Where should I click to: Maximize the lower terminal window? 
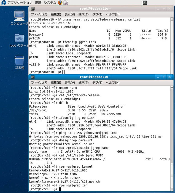pos(164,77)
